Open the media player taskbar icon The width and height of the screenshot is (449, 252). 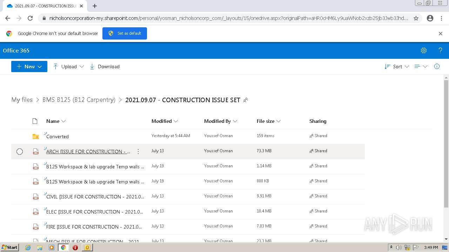click(52, 247)
